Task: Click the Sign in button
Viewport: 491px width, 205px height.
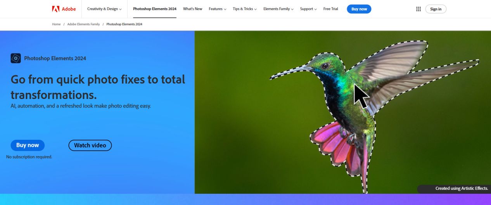Action: point(436,9)
